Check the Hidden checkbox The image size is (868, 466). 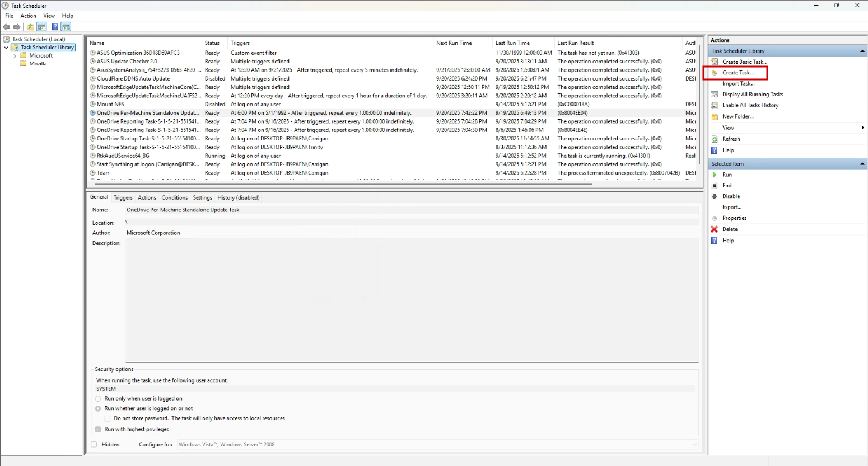click(94, 445)
